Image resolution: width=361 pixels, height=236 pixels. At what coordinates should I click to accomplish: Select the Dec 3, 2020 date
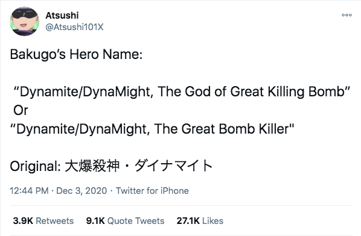(x=81, y=191)
